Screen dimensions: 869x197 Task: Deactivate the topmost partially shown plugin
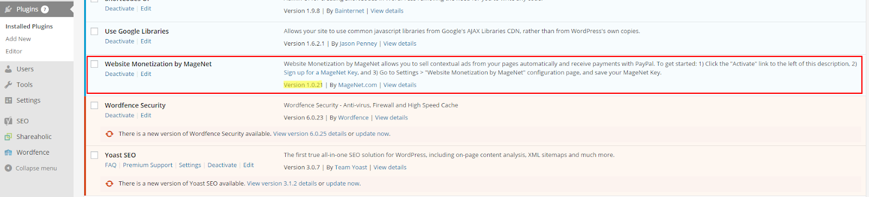(x=119, y=9)
